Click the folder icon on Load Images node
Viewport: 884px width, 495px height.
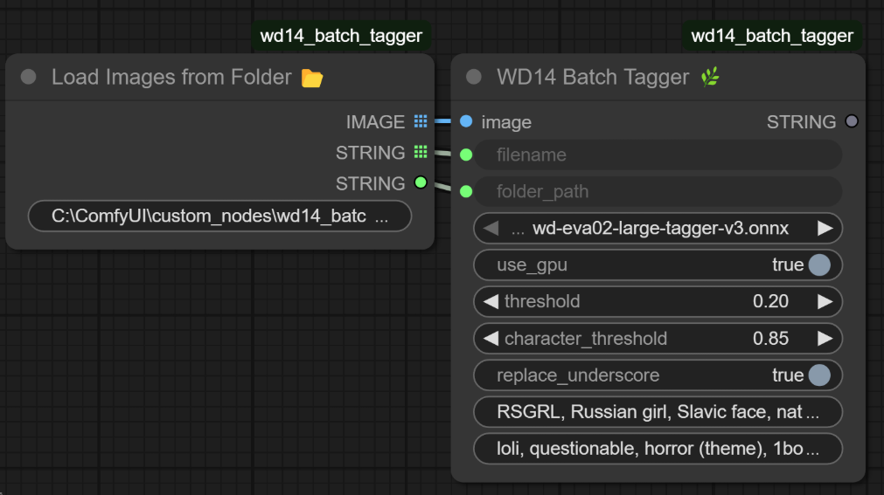312,79
